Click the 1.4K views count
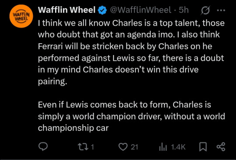The width and height of the screenshot is (236, 160). 178,147
